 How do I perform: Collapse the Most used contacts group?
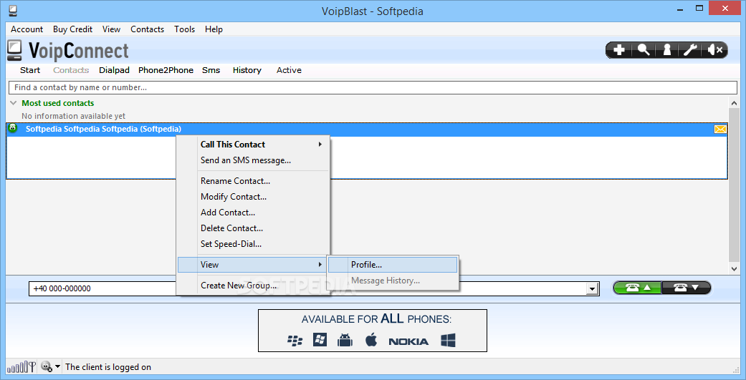click(x=13, y=103)
